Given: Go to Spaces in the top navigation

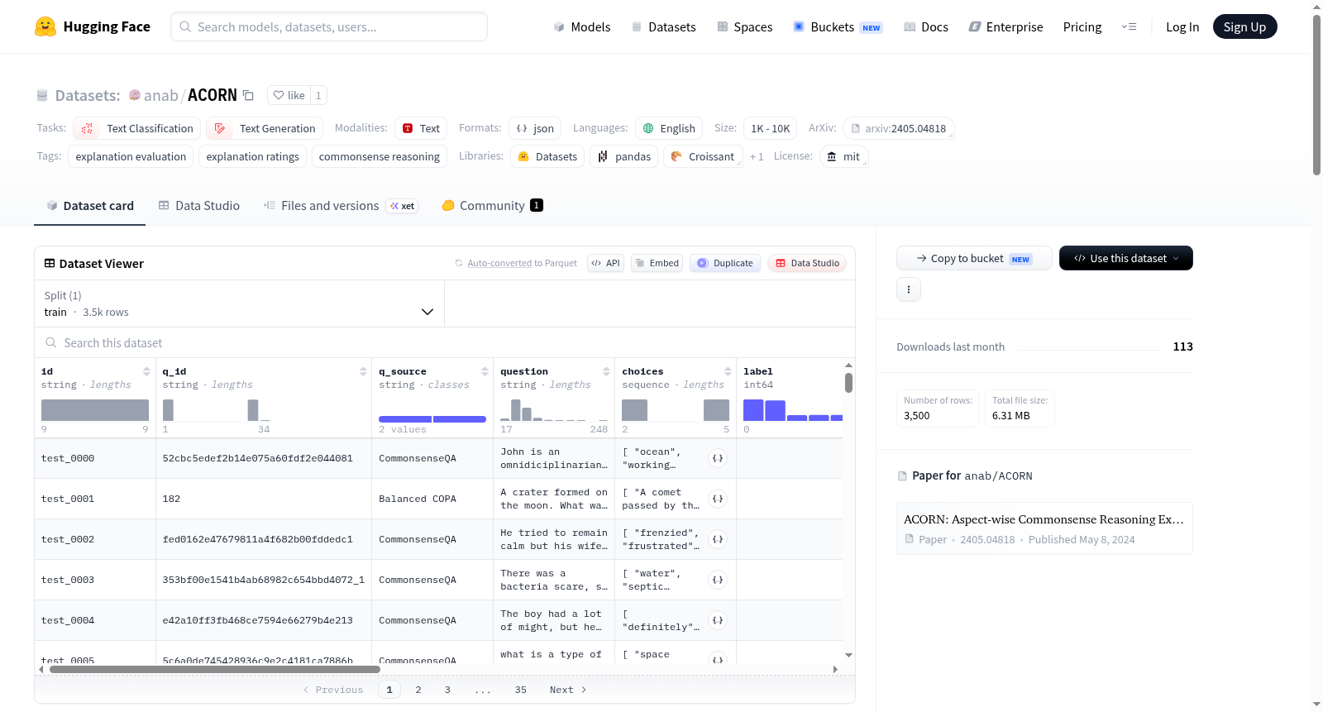Looking at the screenshot, I should [745, 26].
